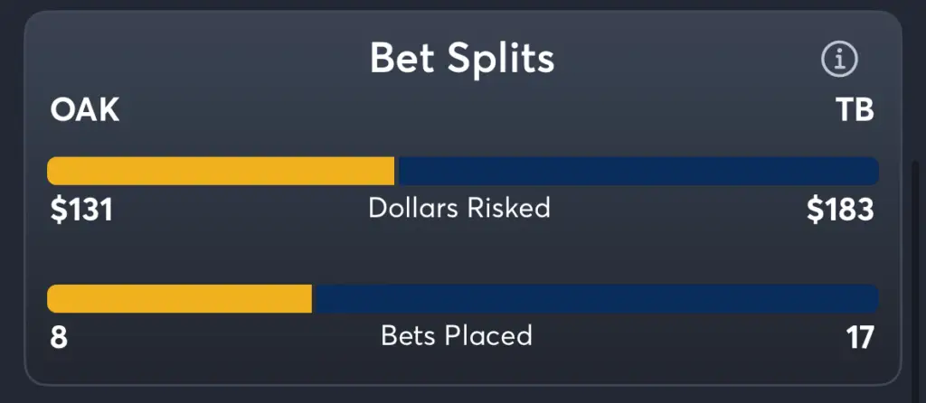Click blue TB portion of Dollars Risked bar

point(639,171)
